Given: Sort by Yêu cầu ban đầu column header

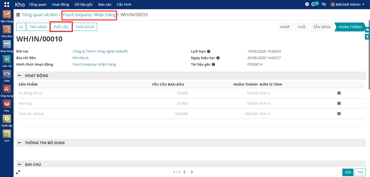Looking at the screenshot, I should [168, 84].
